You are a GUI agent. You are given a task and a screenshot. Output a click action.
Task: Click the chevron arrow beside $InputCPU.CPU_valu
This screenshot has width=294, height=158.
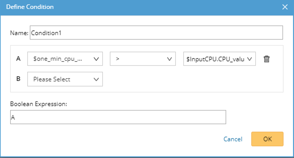[x=249, y=59]
